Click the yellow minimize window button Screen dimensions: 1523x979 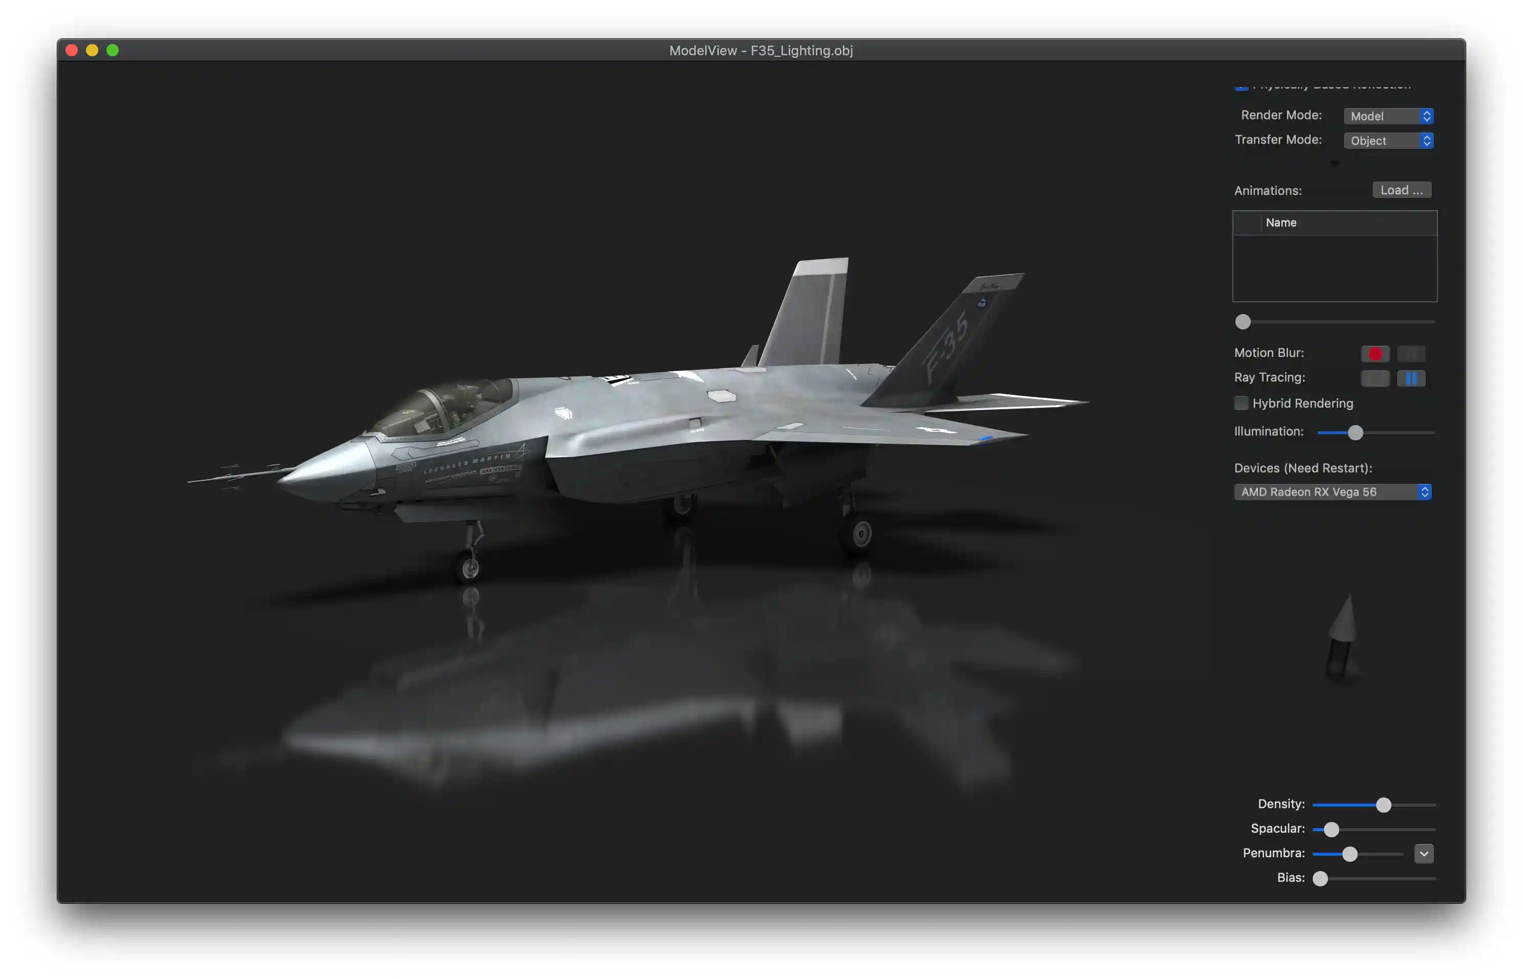92,50
